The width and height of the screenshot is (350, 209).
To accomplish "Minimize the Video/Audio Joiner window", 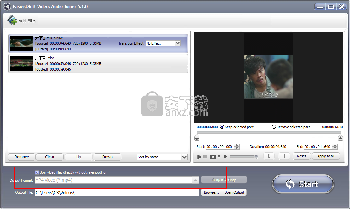I will (x=320, y=7).
